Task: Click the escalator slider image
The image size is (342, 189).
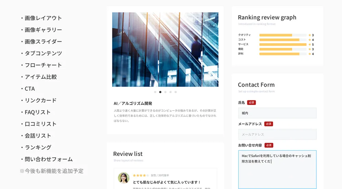Action: pyautogui.click(x=165, y=50)
